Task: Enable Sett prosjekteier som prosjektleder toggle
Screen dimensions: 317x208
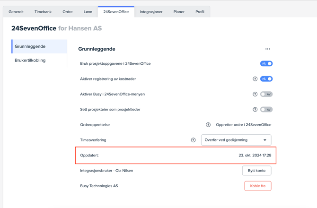Action: point(266,110)
